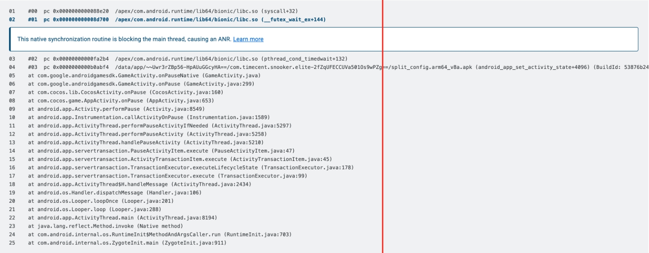
Task: Open the Learn more link
Action: [248, 39]
